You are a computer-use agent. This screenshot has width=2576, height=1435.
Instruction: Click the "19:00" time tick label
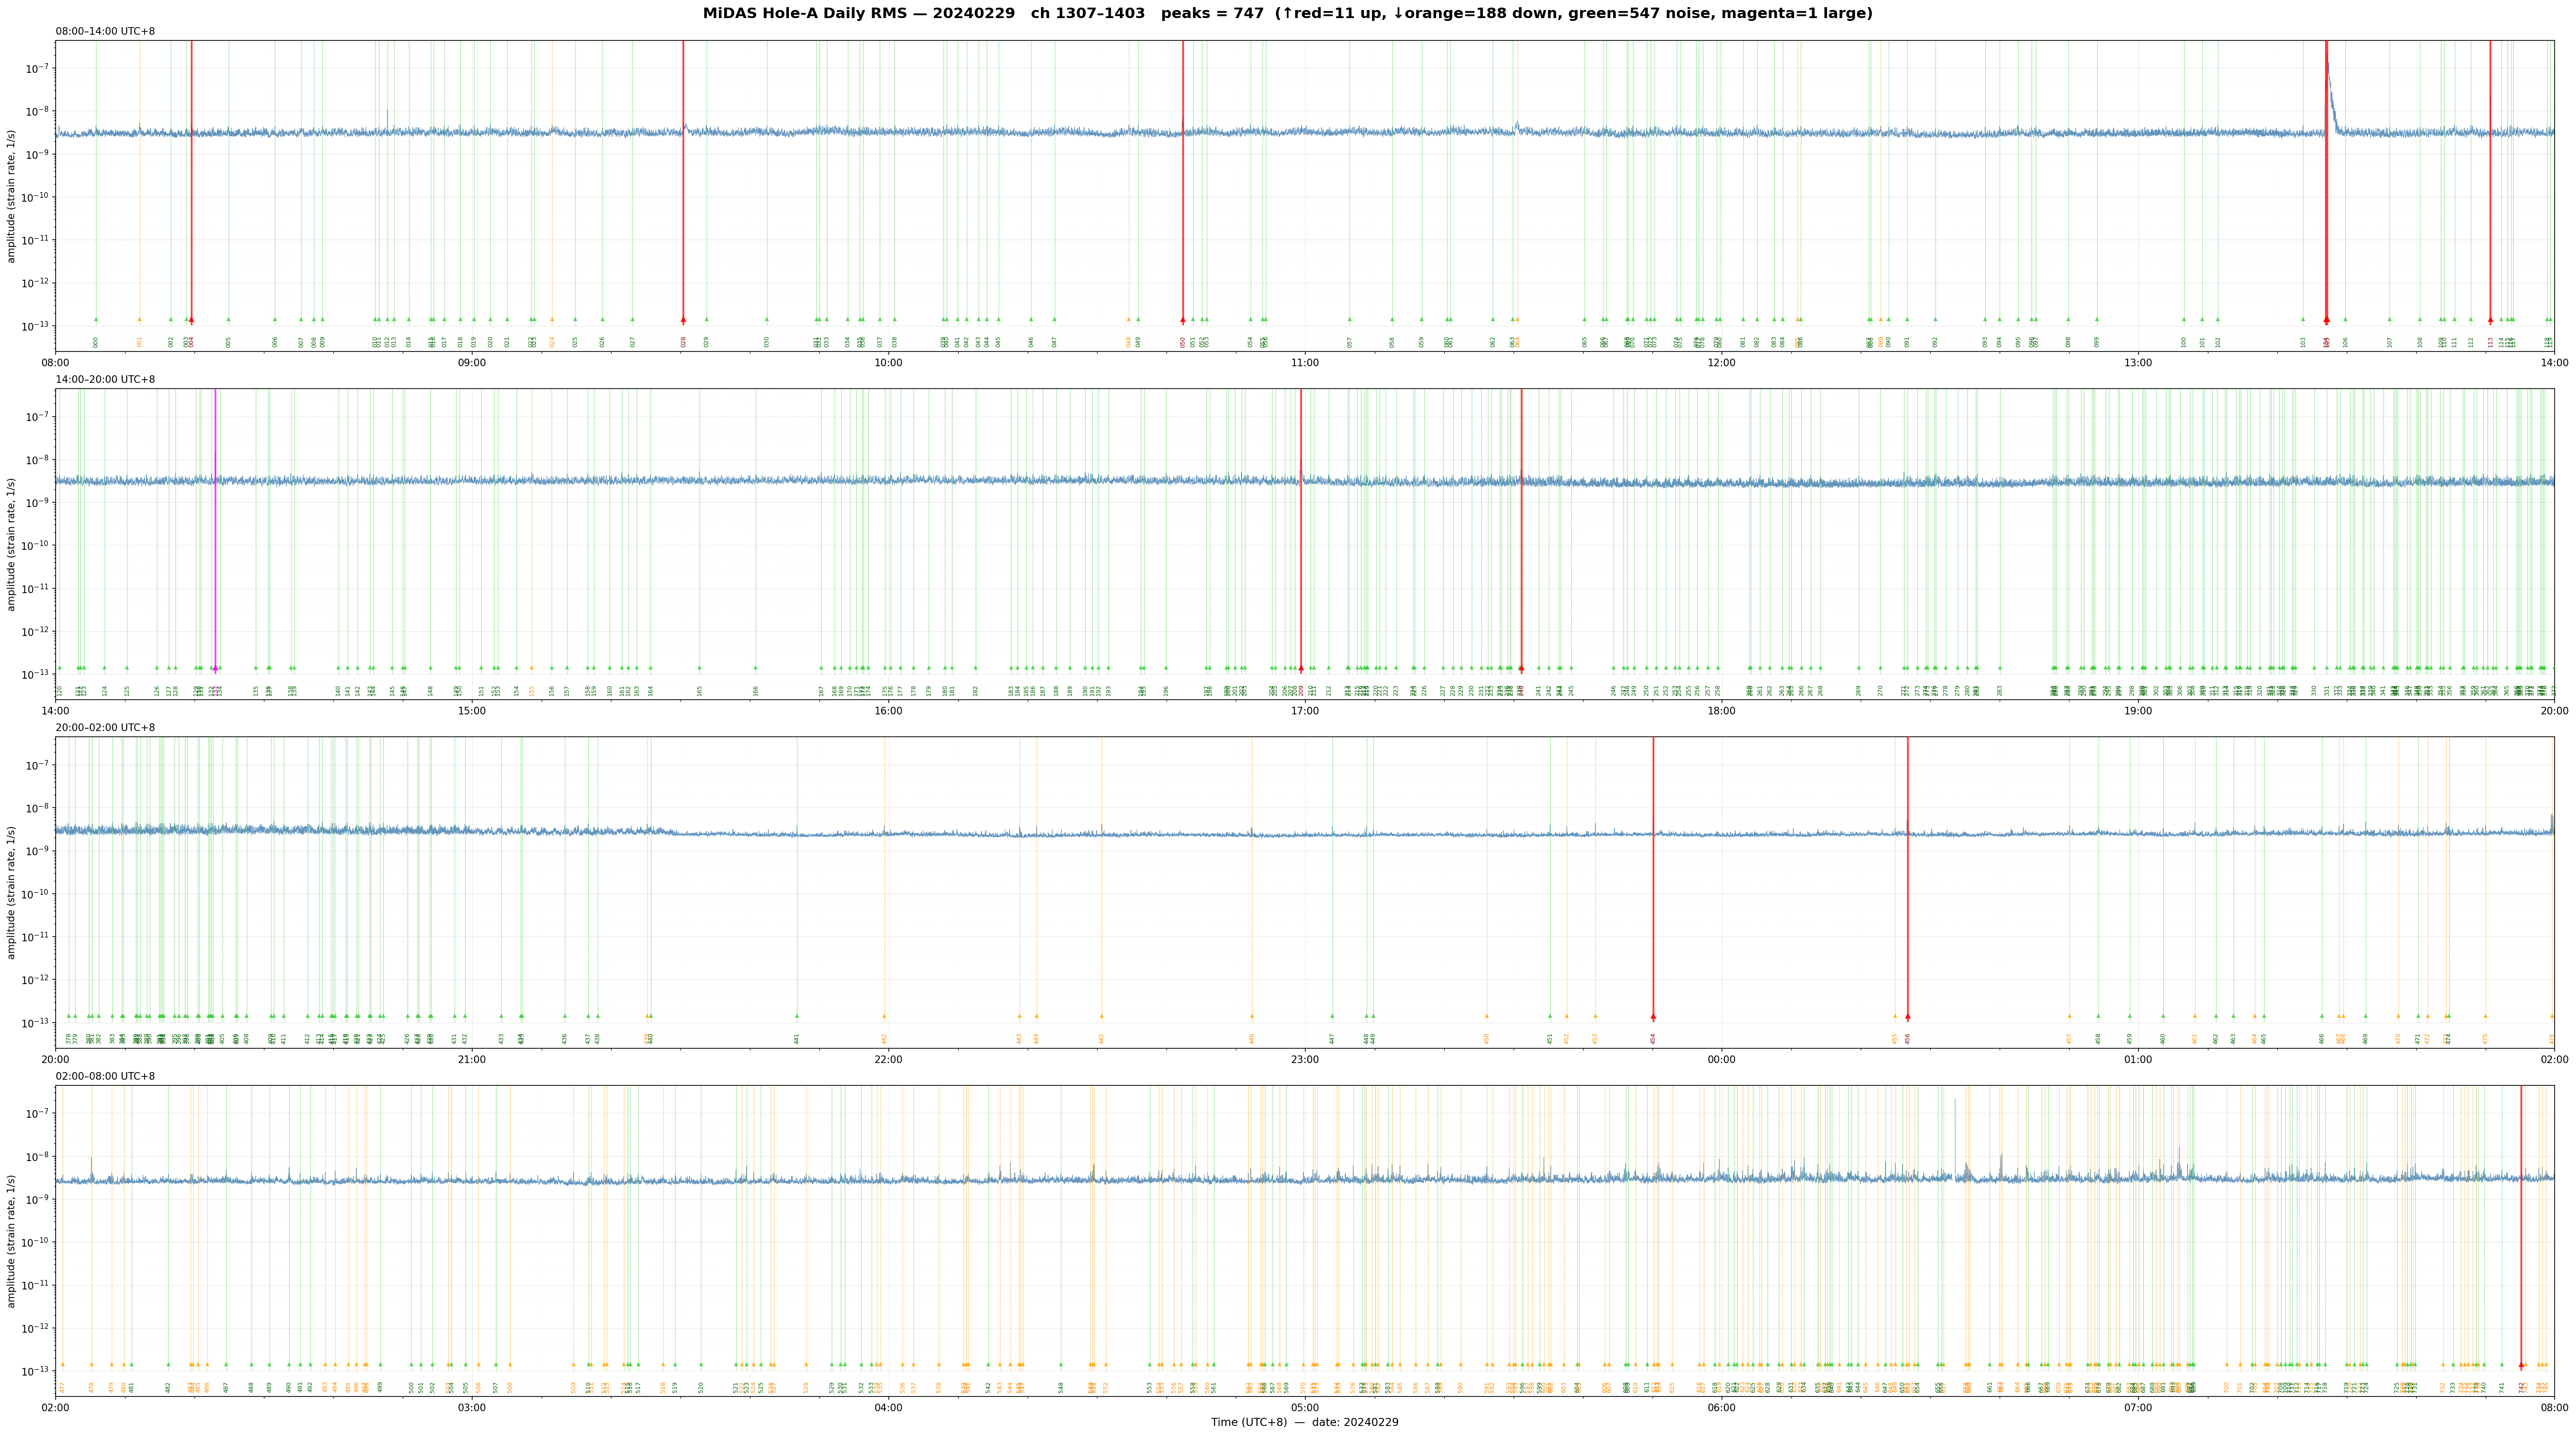pos(2138,711)
